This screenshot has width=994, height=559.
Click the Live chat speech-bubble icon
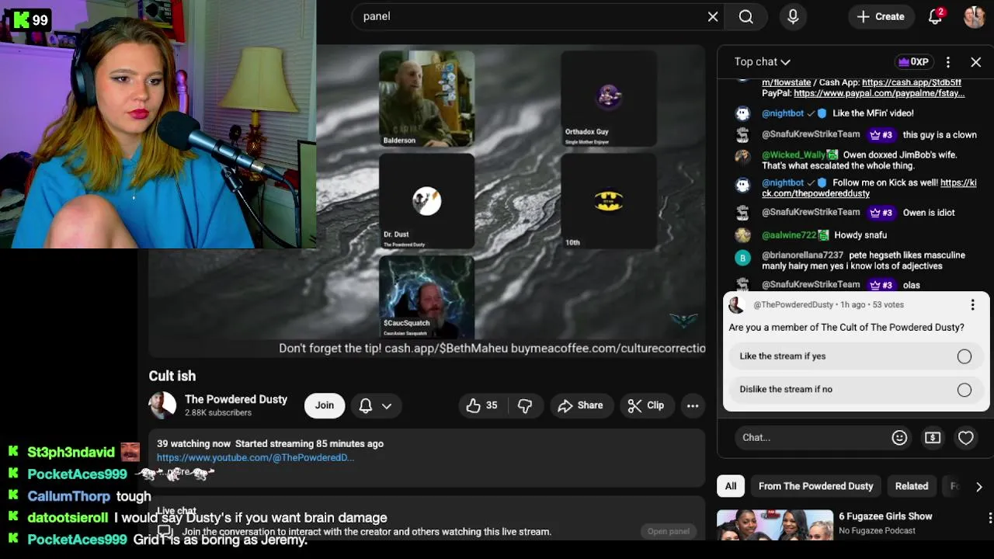[x=164, y=532]
